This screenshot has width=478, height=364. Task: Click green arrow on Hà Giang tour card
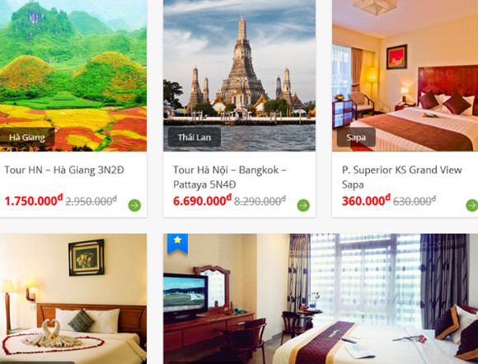point(134,205)
